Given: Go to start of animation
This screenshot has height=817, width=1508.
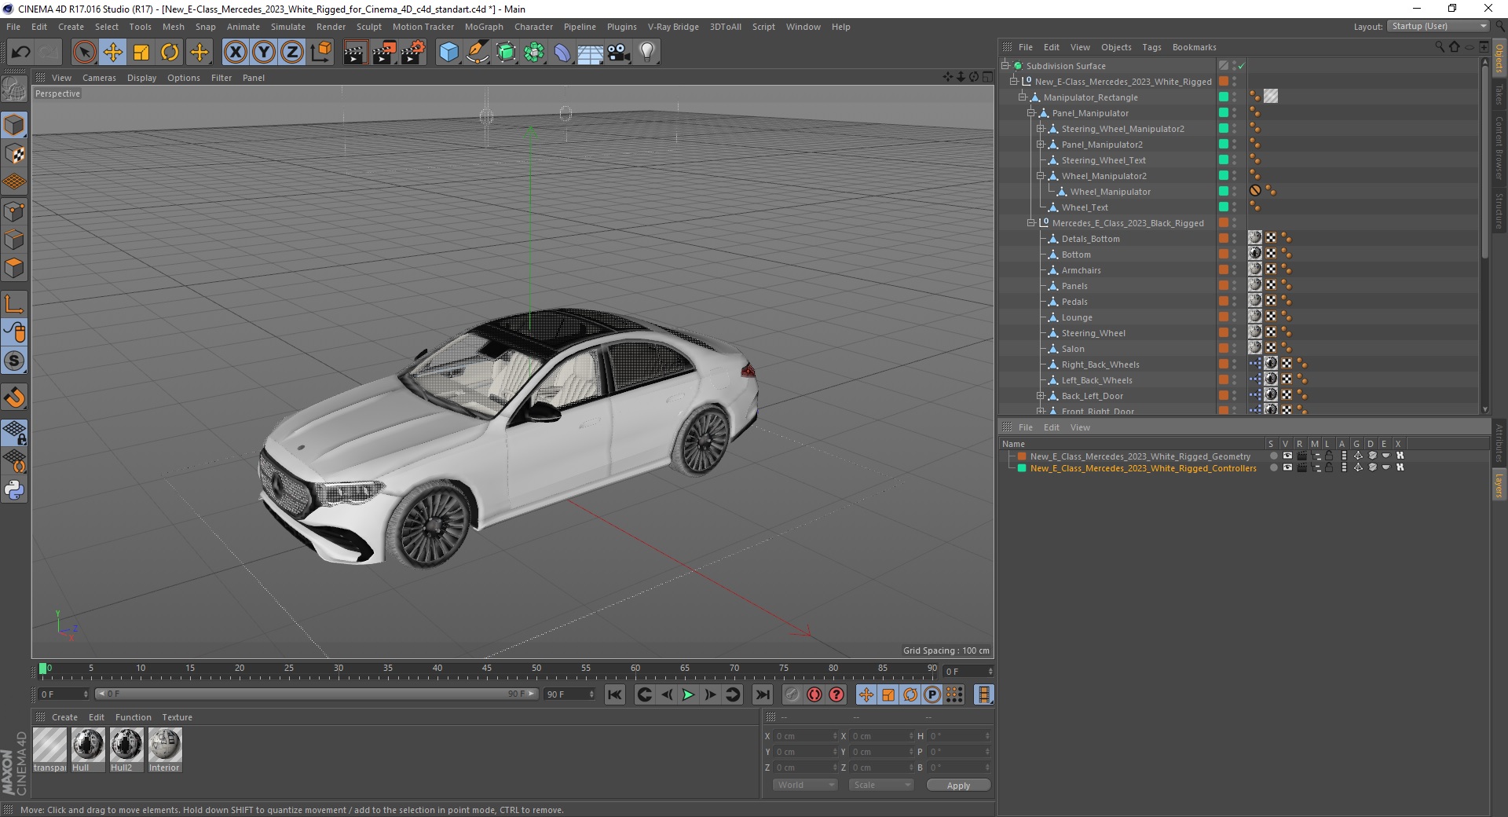Looking at the screenshot, I should click(615, 694).
